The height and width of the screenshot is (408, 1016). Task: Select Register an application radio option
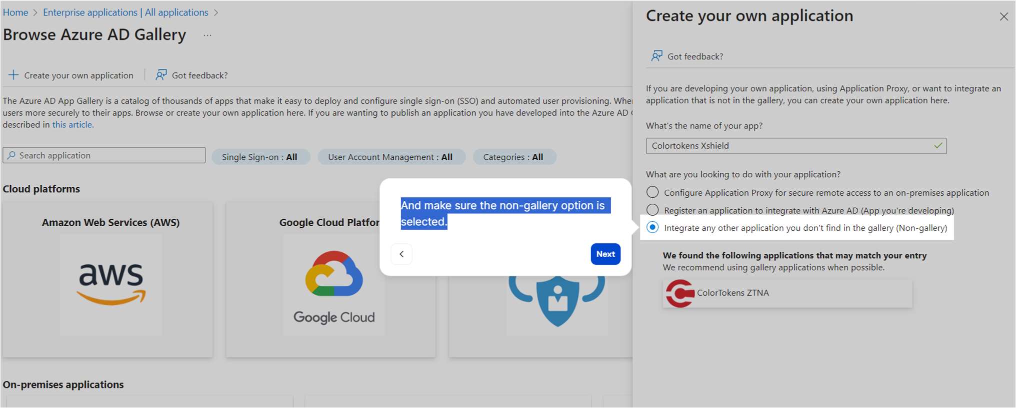pos(652,210)
